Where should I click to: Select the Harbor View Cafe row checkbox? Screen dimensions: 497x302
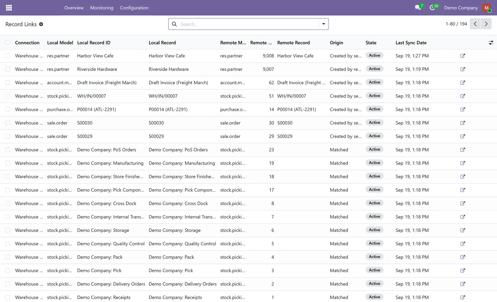[8, 56]
